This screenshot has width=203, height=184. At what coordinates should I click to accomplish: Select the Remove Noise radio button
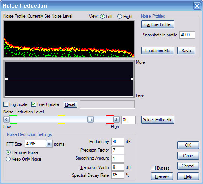click(8, 152)
